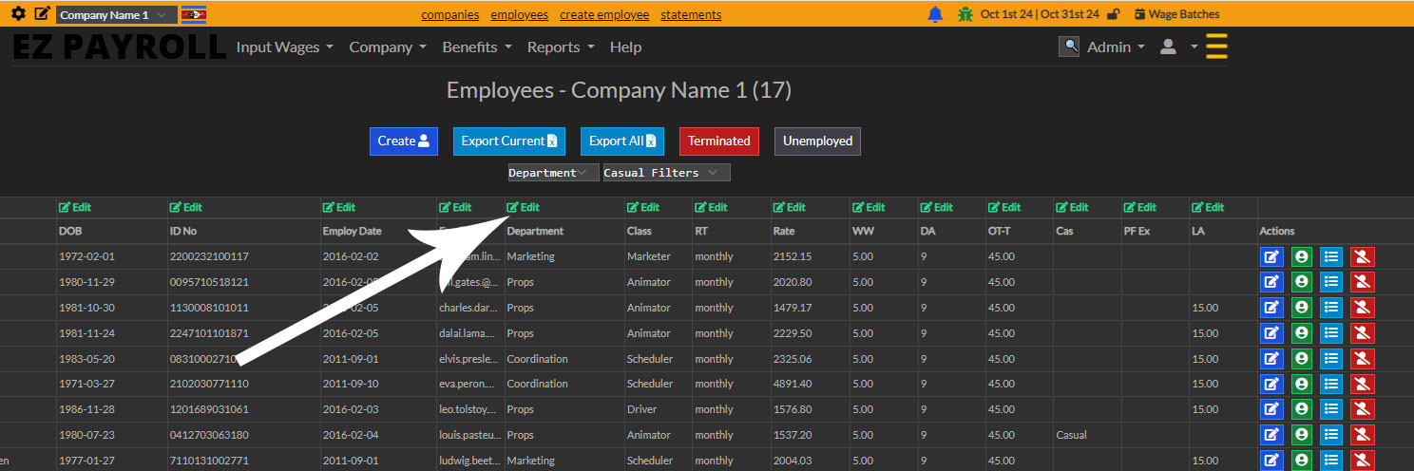Expand the Department filter dropdown

point(552,173)
